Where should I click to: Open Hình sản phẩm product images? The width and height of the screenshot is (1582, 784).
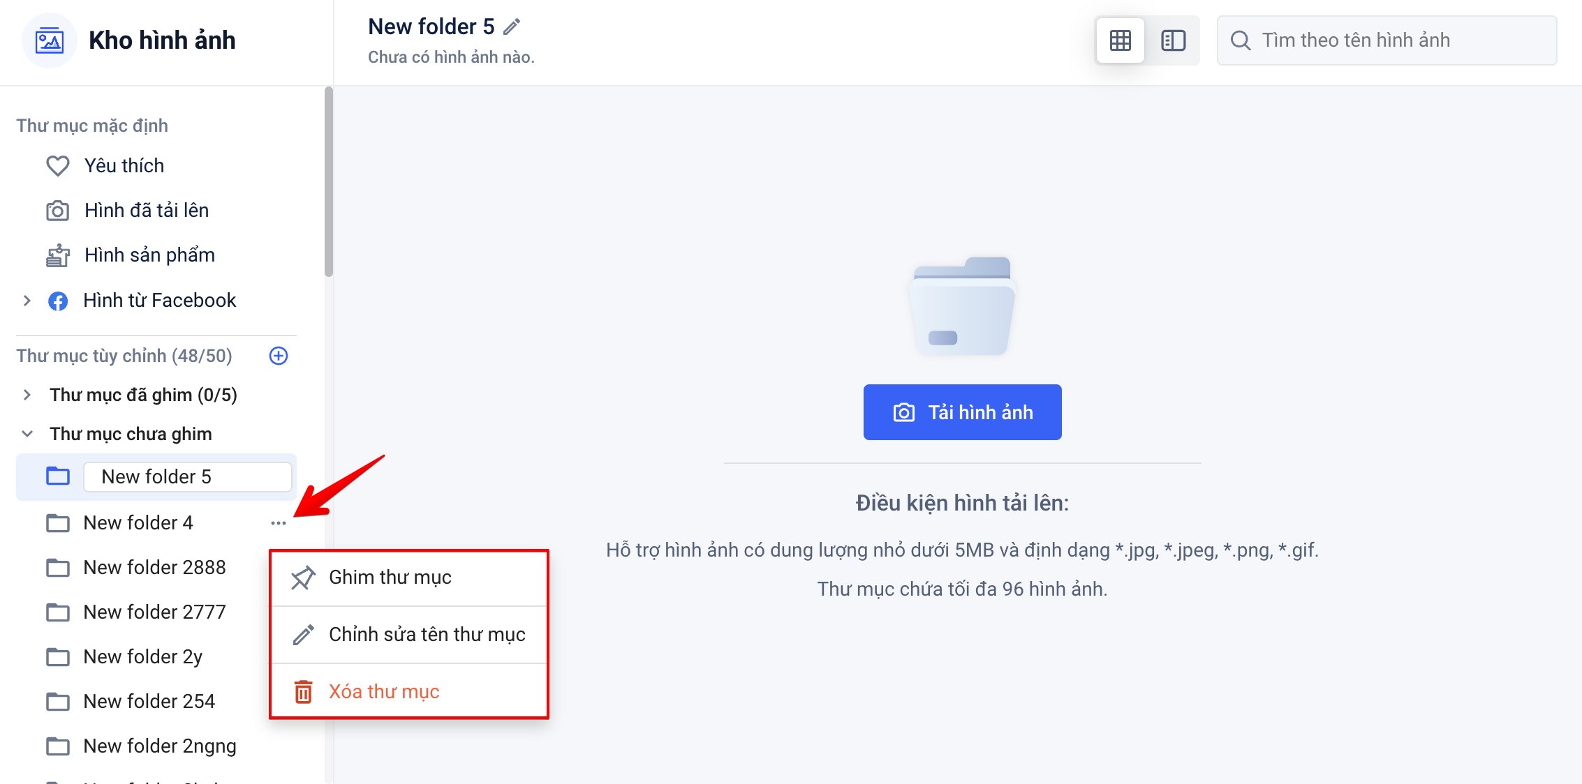click(x=149, y=255)
